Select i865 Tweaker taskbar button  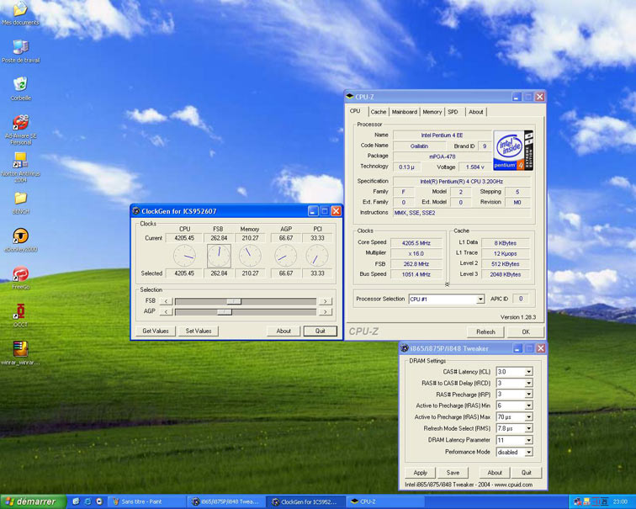click(x=226, y=501)
